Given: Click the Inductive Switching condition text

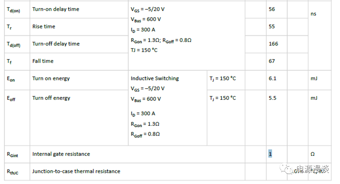Looking at the screenshot, I should 155,78.
